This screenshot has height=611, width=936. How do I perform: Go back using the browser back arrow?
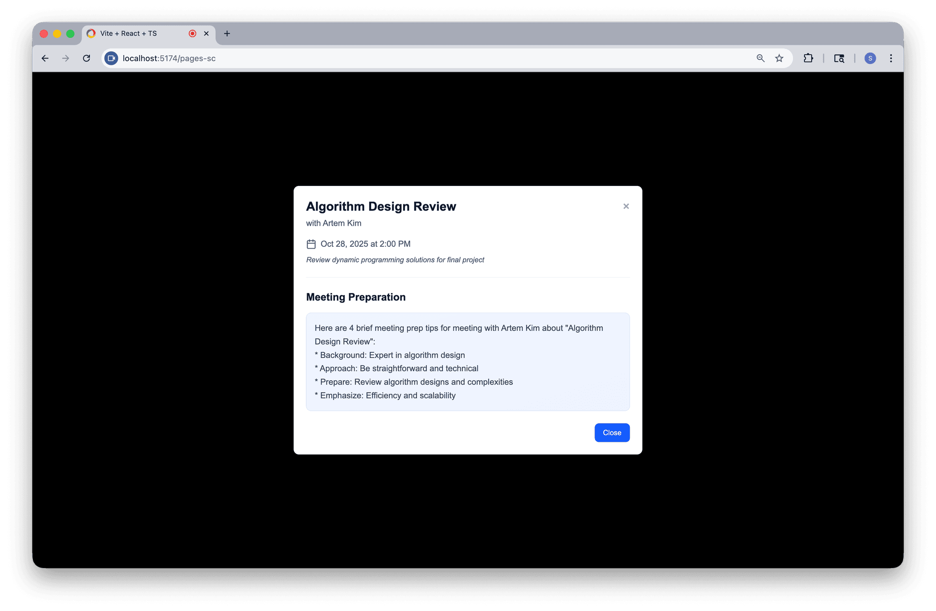point(45,58)
